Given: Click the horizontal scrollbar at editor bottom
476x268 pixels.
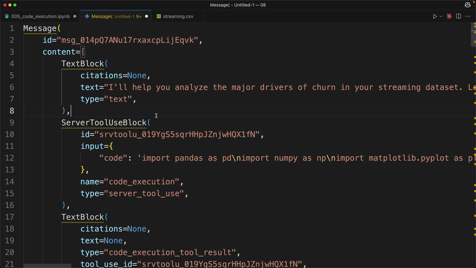Looking at the screenshot, I should tap(47, 266).
